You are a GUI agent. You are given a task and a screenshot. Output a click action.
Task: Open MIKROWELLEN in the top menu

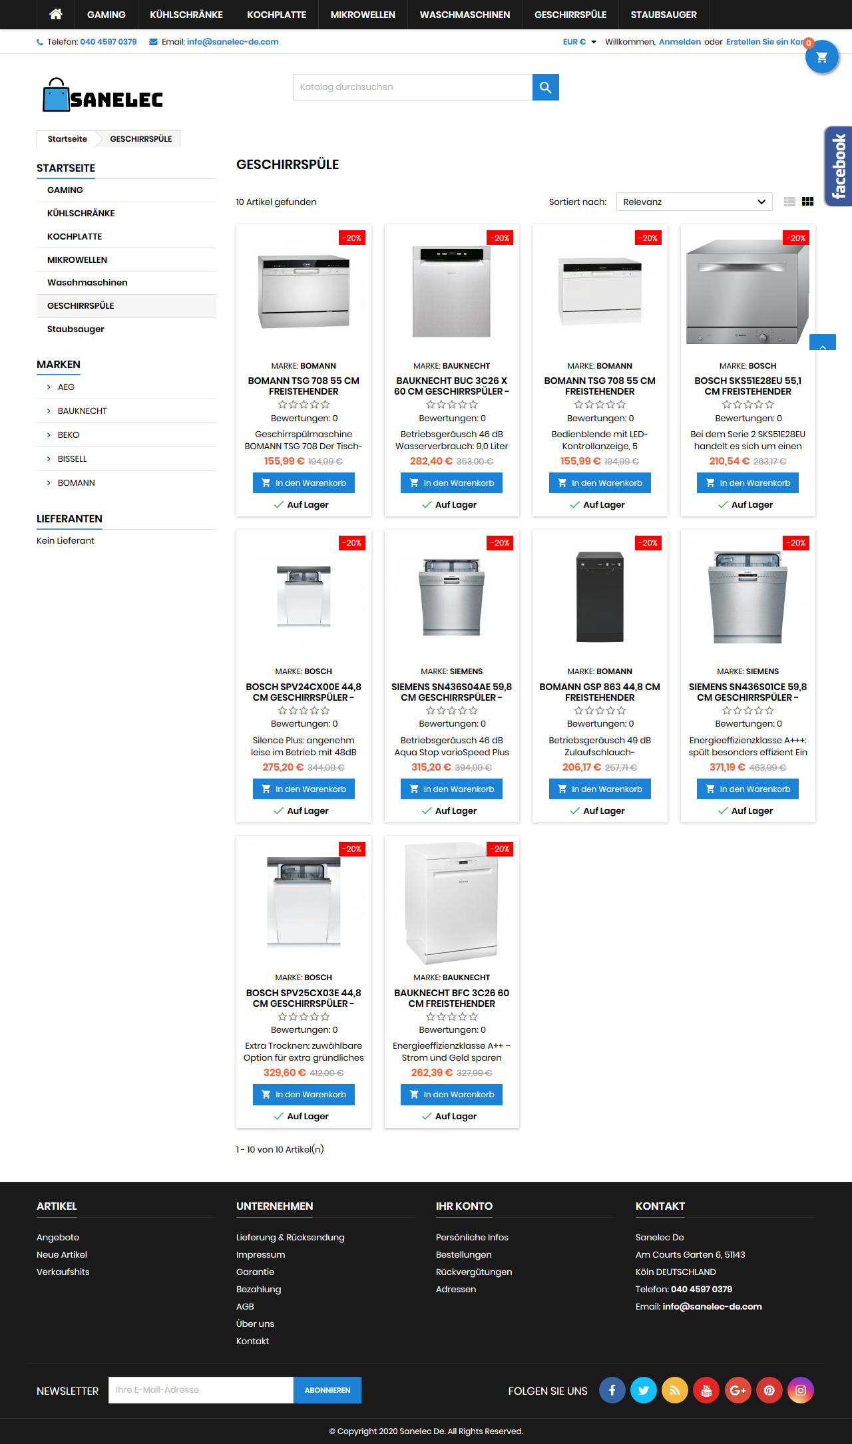[x=363, y=15]
